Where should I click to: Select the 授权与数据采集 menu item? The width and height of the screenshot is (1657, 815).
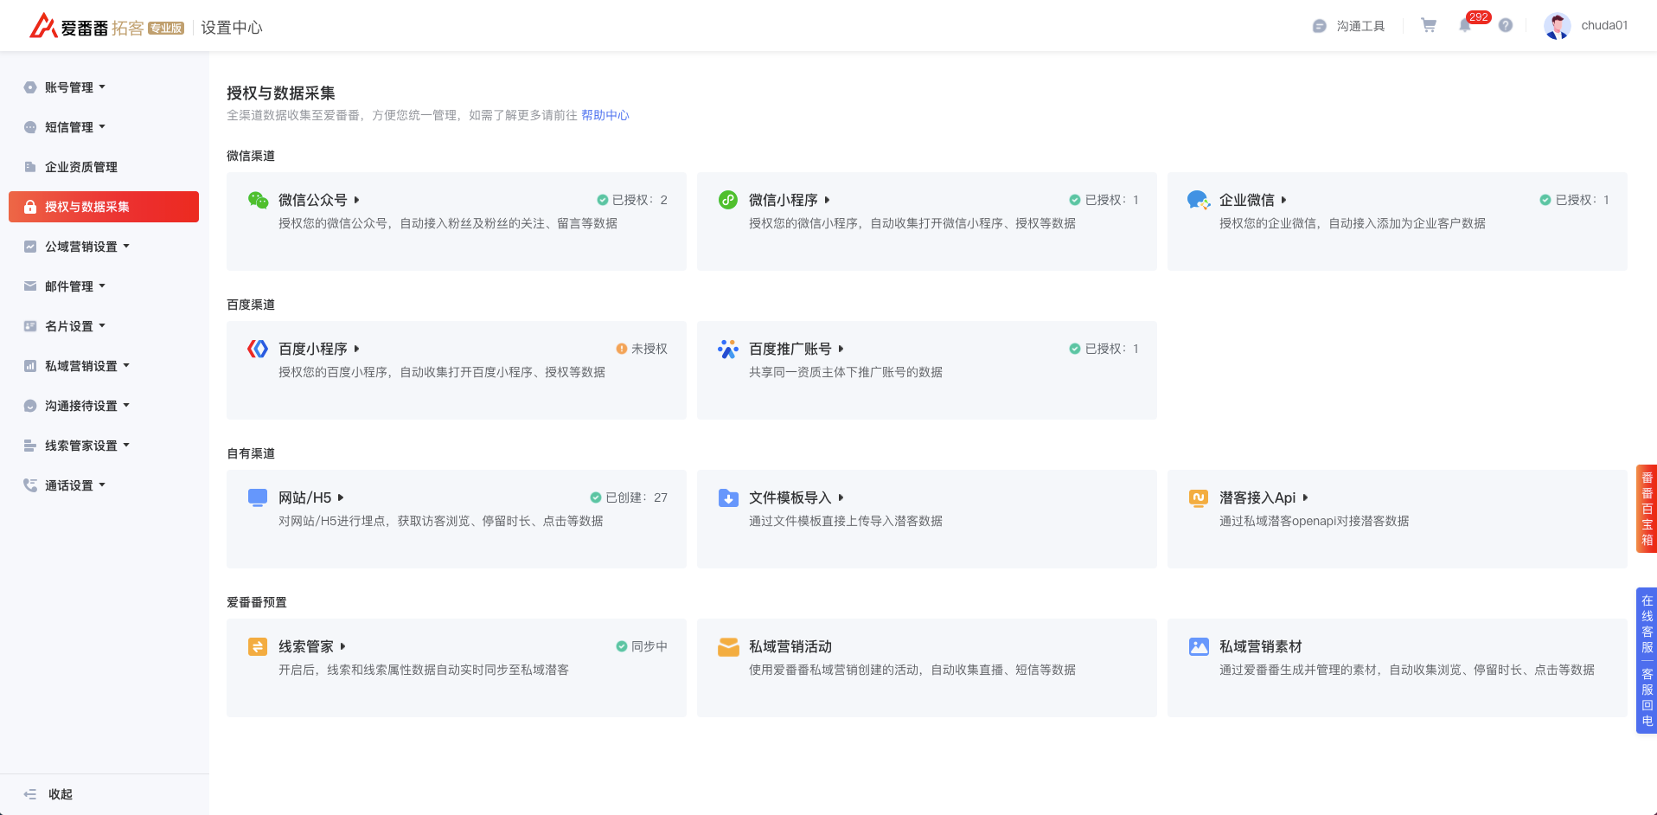[x=104, y=207]
